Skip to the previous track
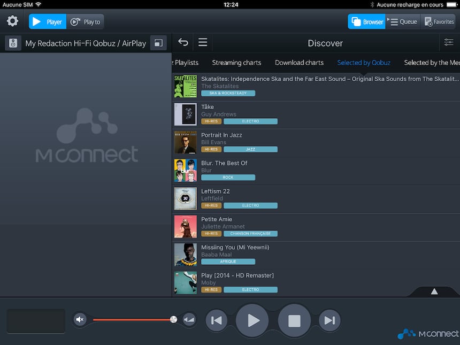The height and width of the screenshot is (345, 460). point(216,320)
